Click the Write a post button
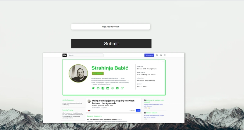244x130 pixels. tap(149, 55)
